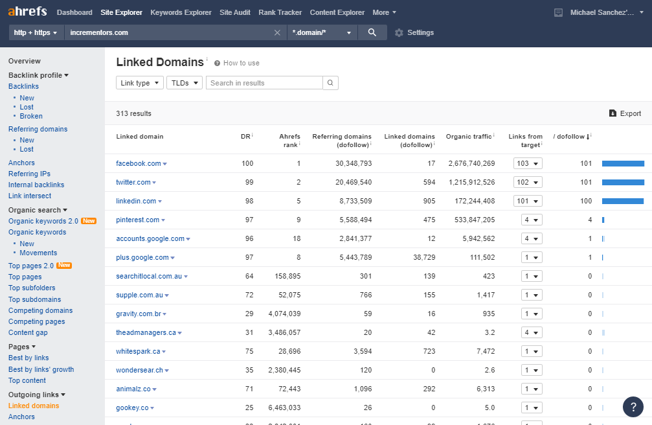The height and width of the screenshot is (425, 652).
Task: Sort by the Links from target column
Action: coord(525,141)
